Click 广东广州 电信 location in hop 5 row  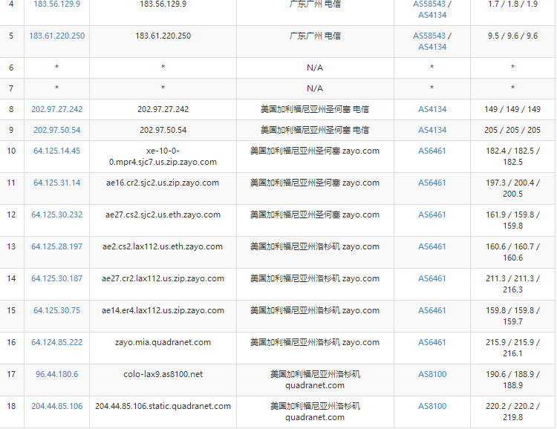click(315, 36)
